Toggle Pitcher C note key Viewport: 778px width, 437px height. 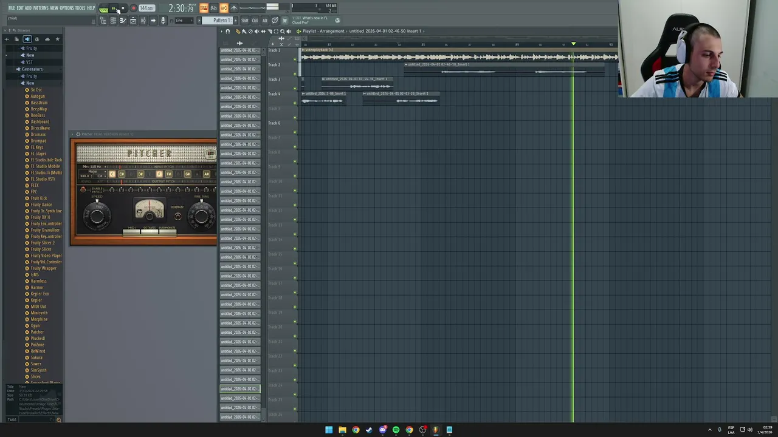click(112, 174)
